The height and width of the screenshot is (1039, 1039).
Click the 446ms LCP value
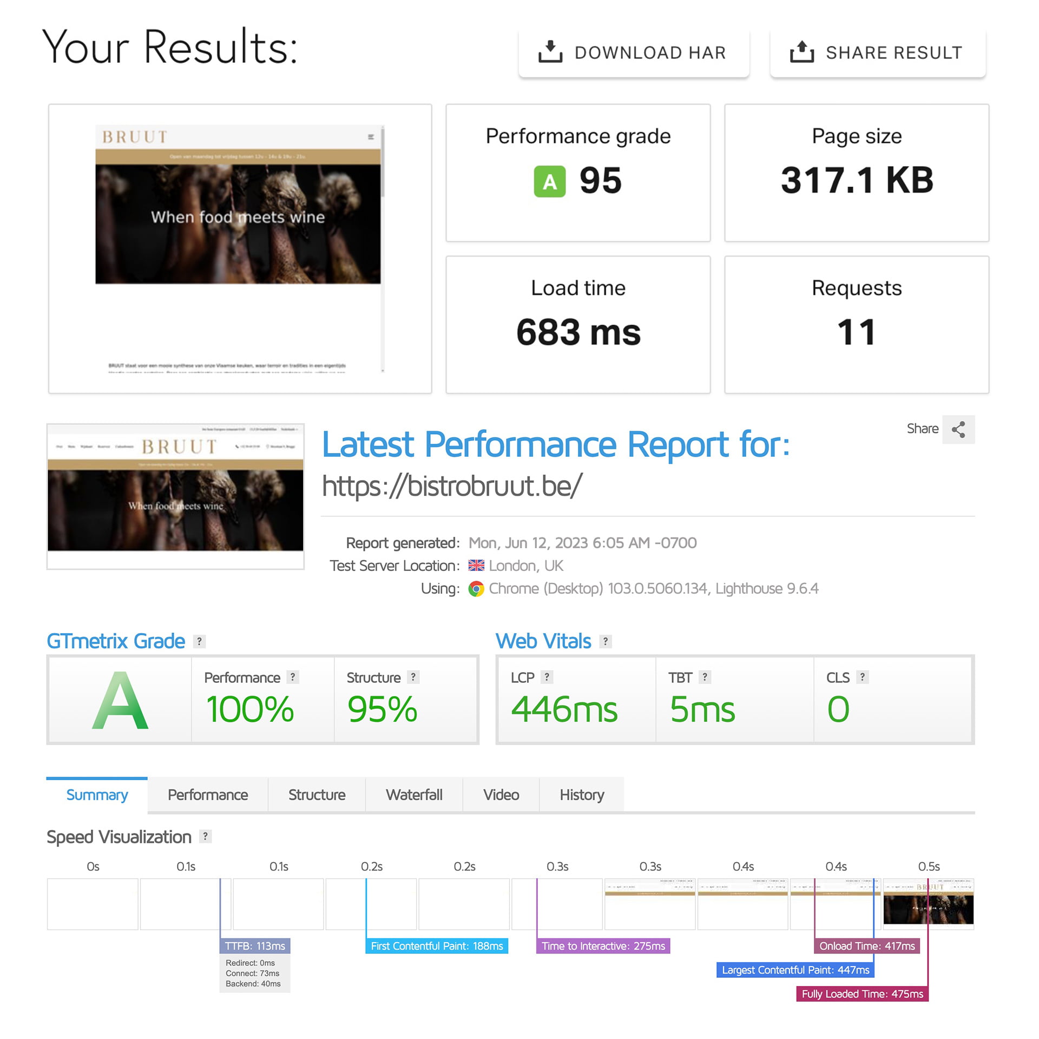[564, 709]
